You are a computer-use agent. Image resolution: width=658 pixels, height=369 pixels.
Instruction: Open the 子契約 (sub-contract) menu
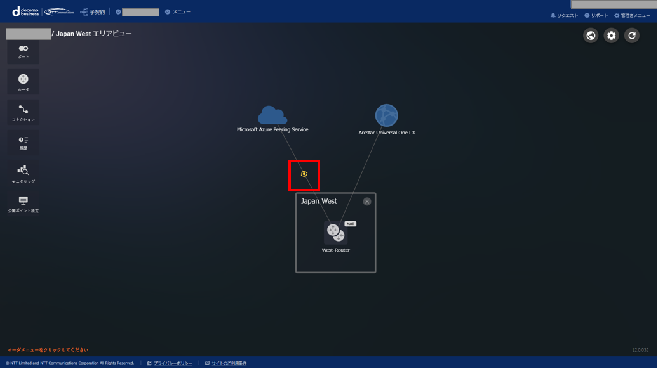pyautogui.click(x=93, y=12)
